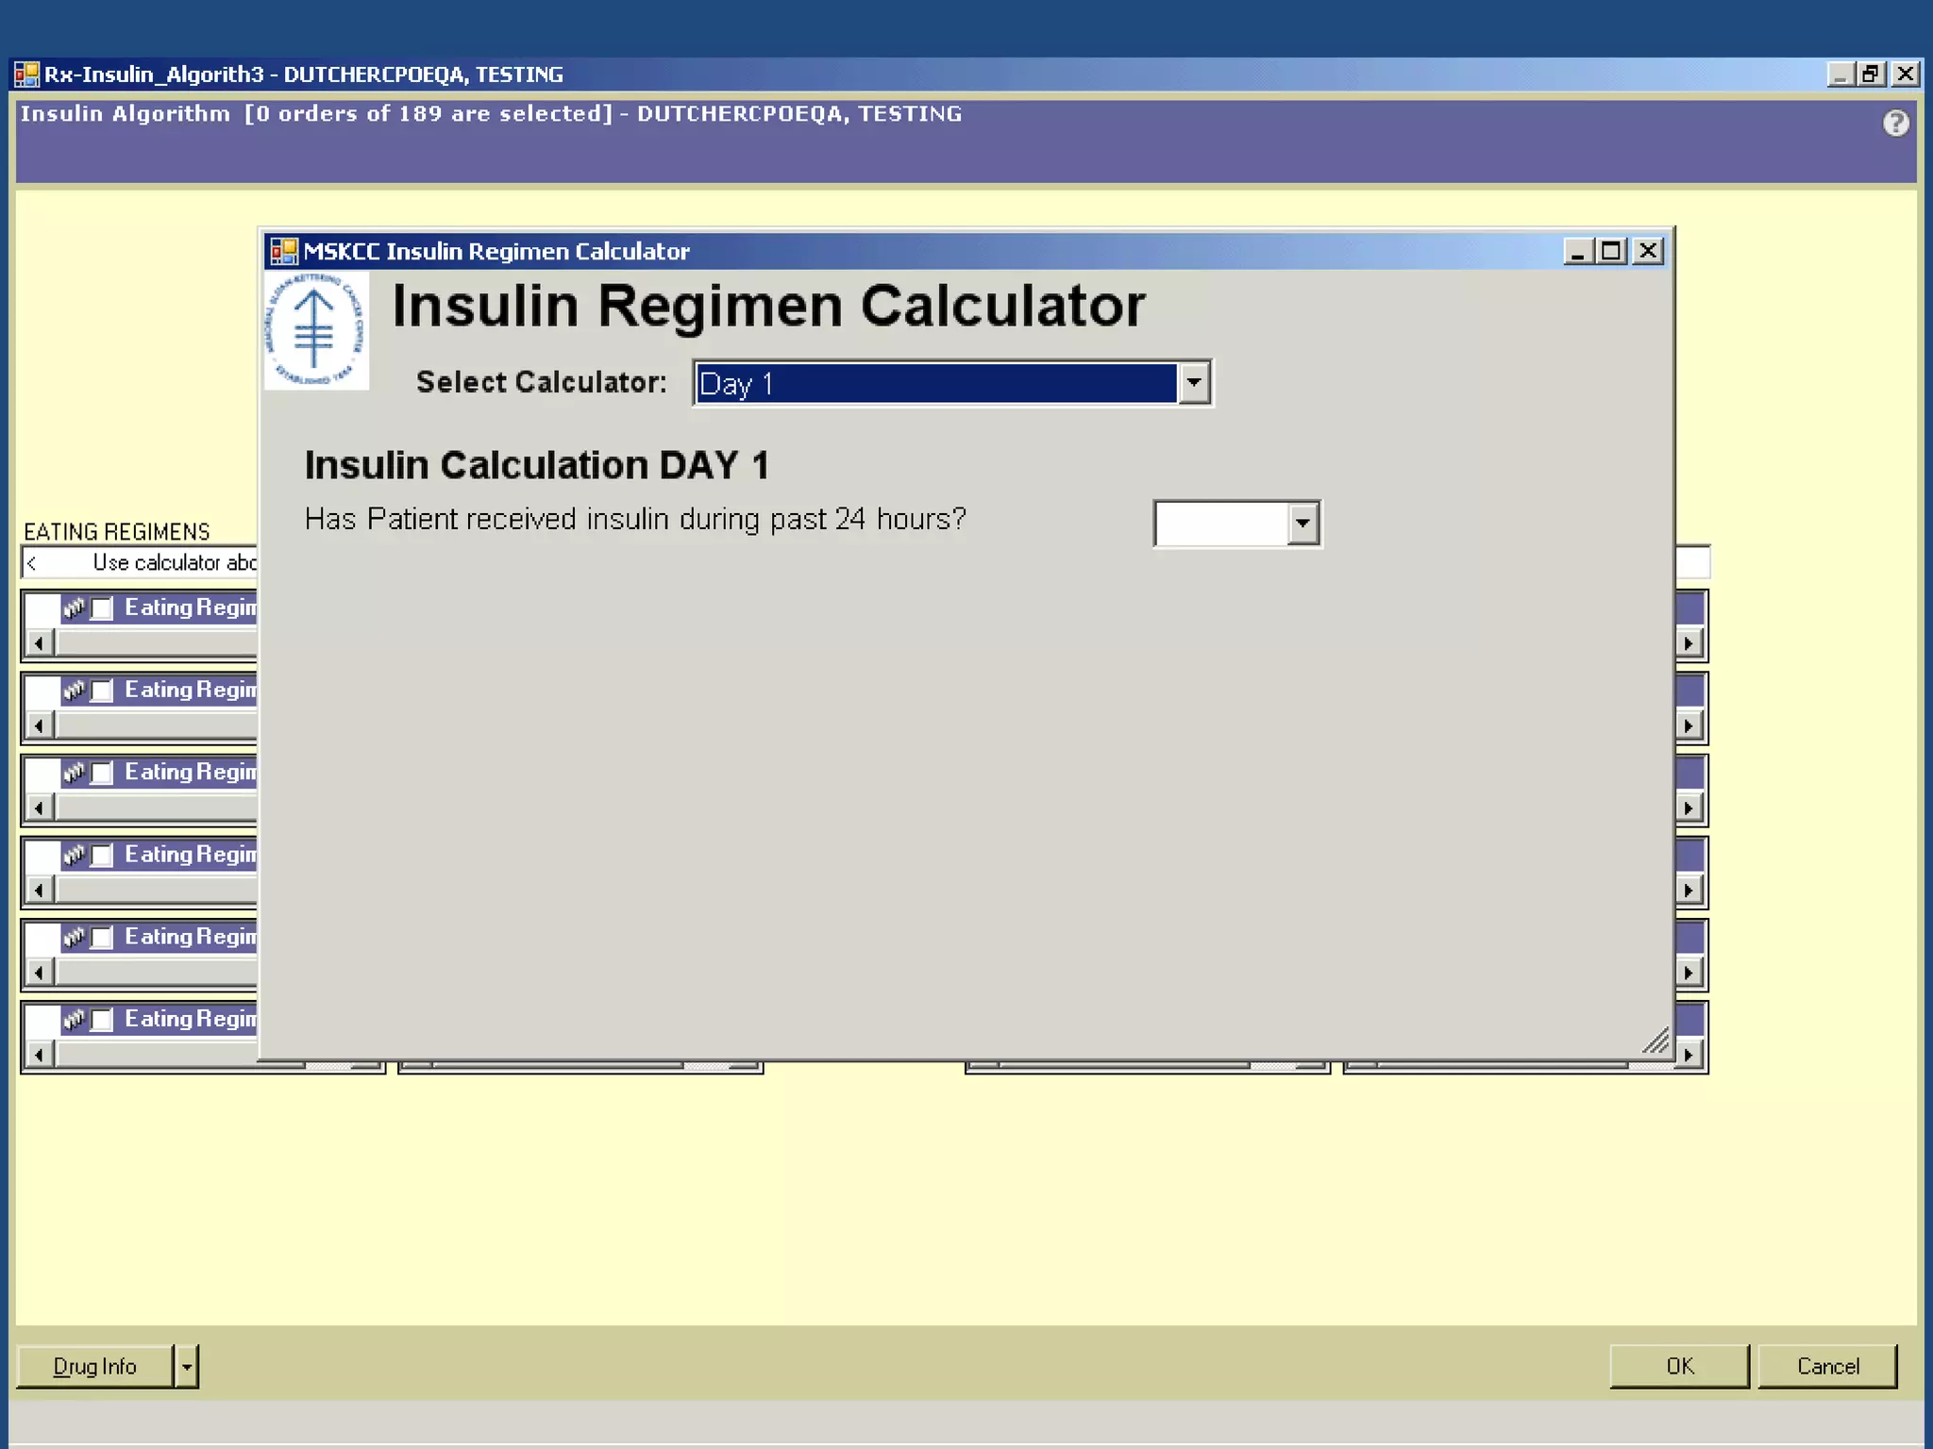Check the first Eating Regimen checkbox
This screenshot has width=1933, height=1449.
(x=102, y=608)
